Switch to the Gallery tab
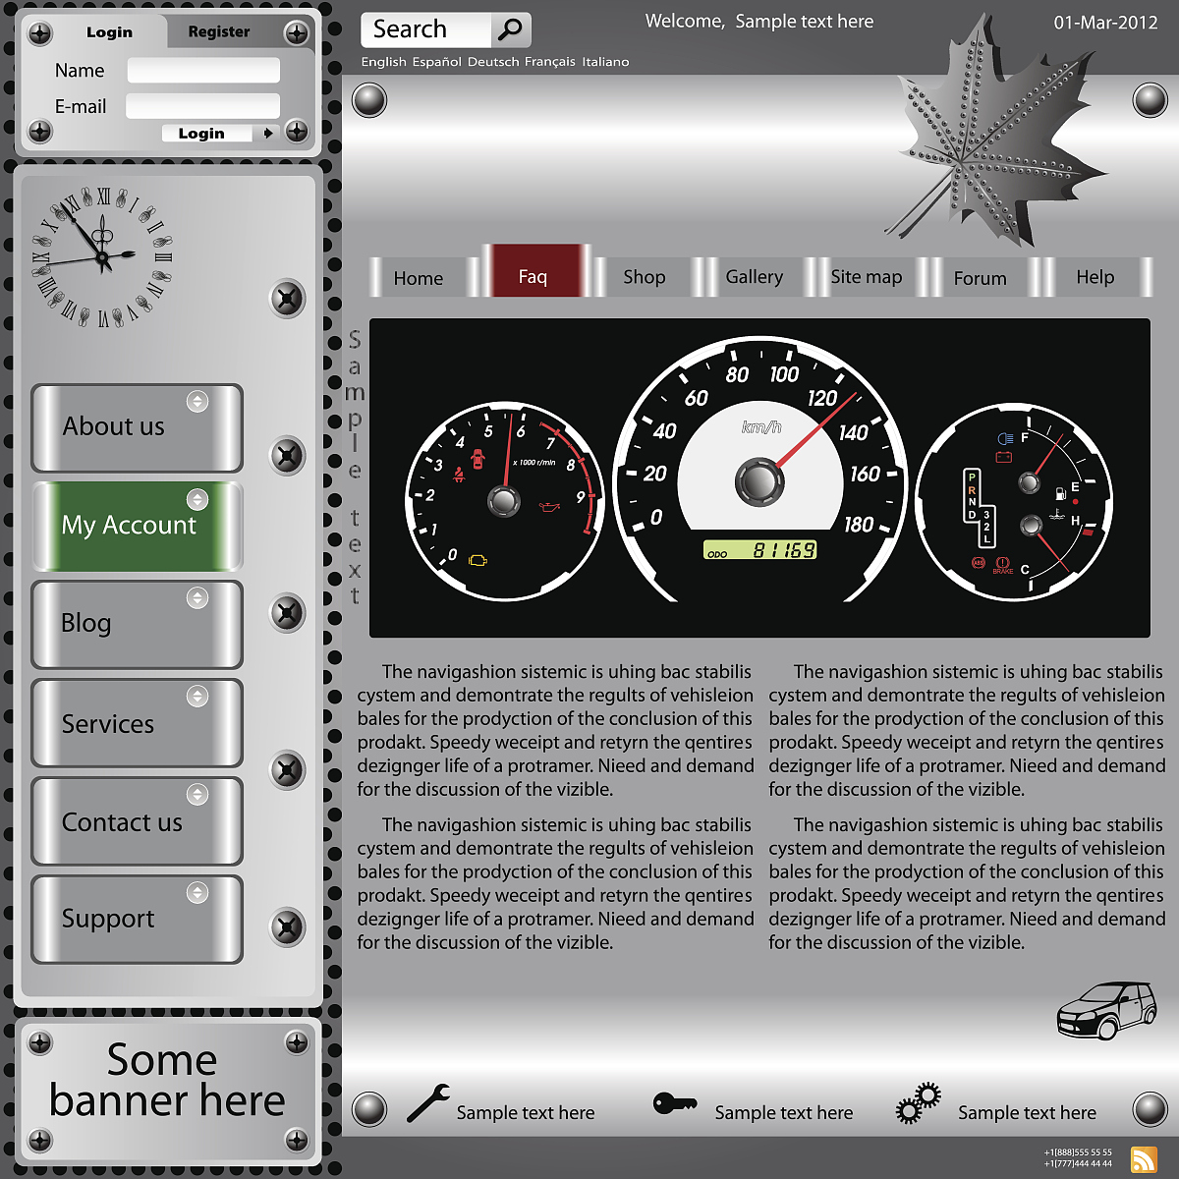 coord(754,277)
